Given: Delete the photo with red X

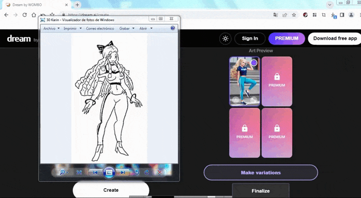Looking at the screenshot, I should pyautogui.click(x=159, y=172).
